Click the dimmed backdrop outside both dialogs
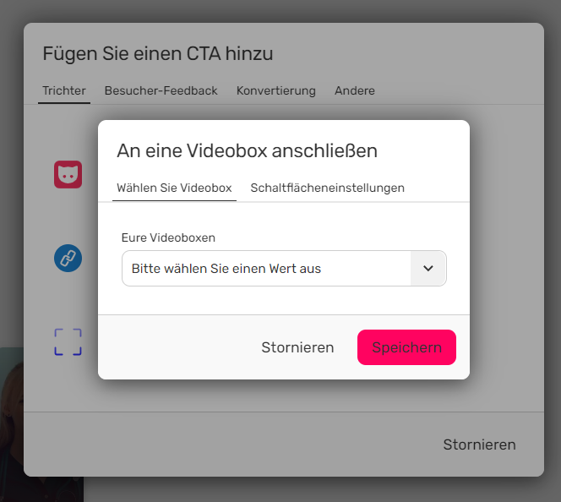Viewport: 561px width, 502px height. point(279,11)
